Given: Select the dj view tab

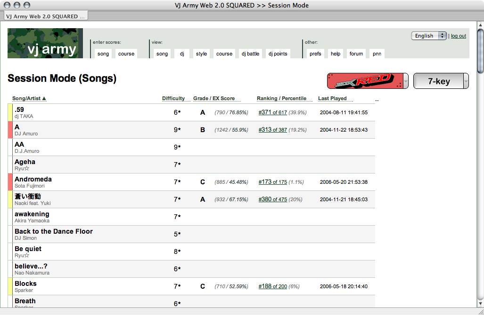Looking at the screenshot, I should click(x=182, y=54).
